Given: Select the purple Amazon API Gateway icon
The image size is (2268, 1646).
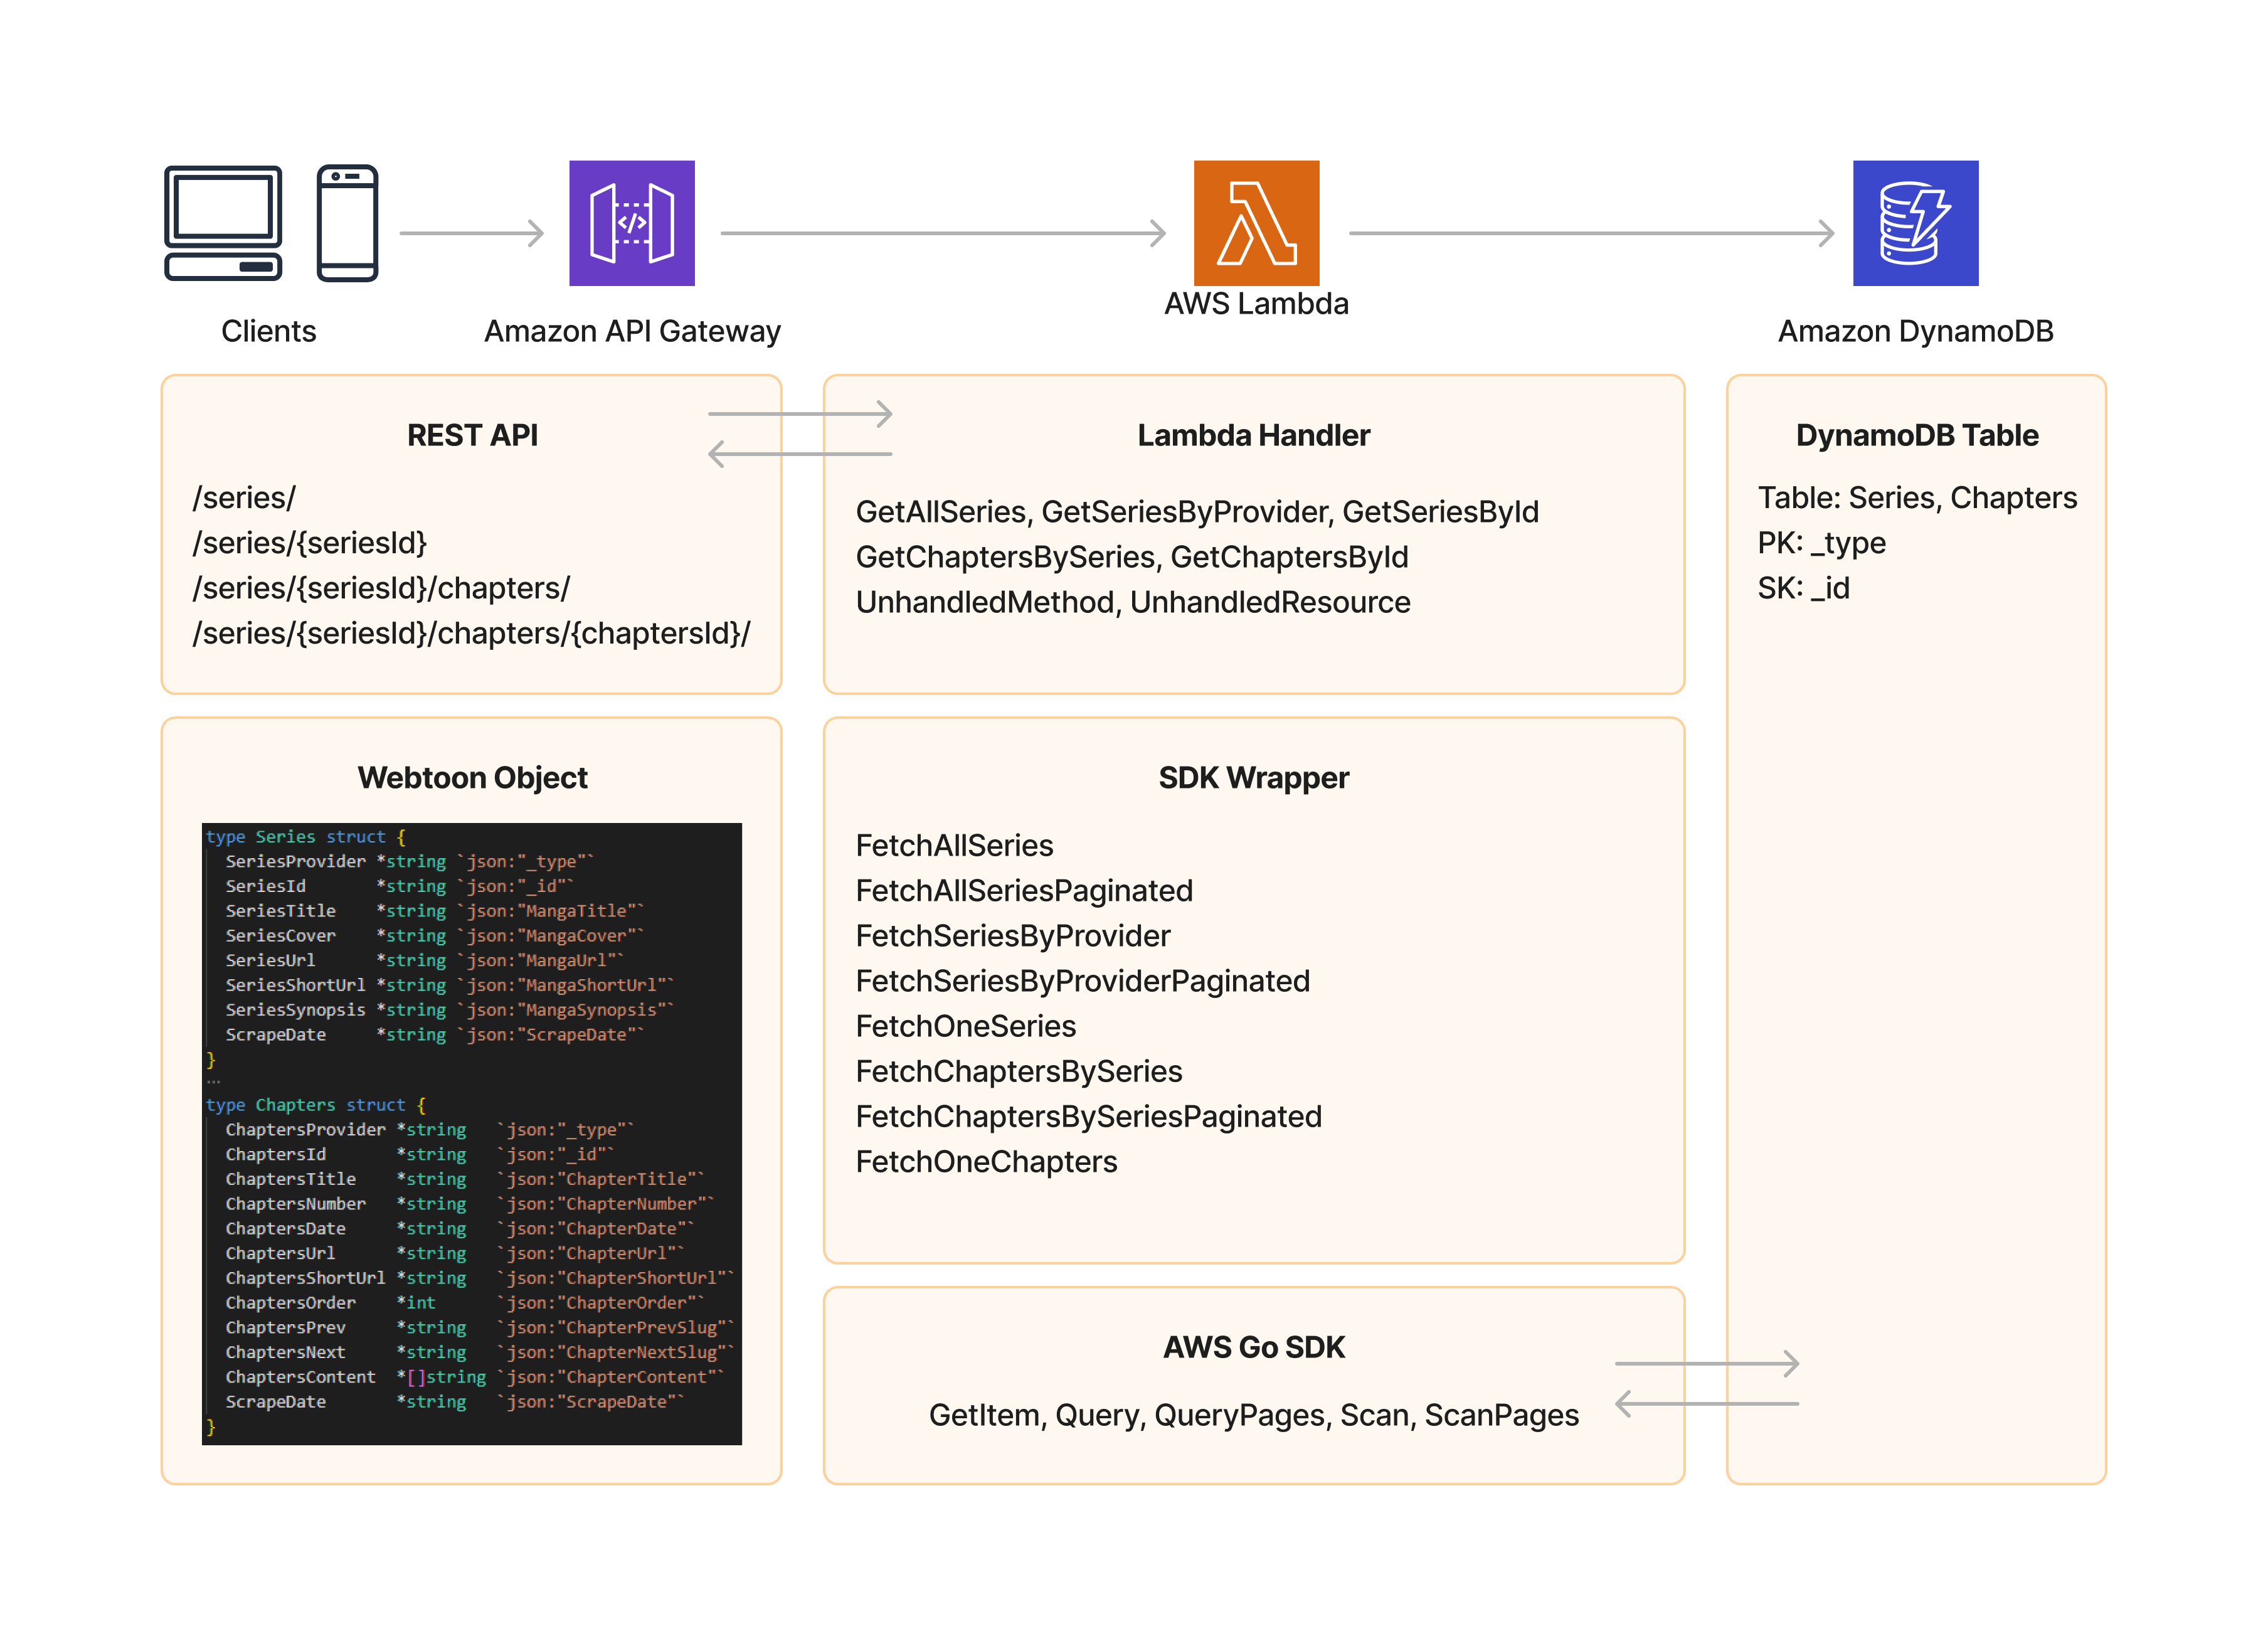Looking at the screenshot, I should (631, 223).
